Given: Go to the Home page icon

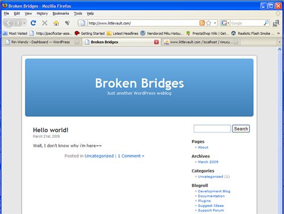Looking at the screenshot, I should pos(56,23).
